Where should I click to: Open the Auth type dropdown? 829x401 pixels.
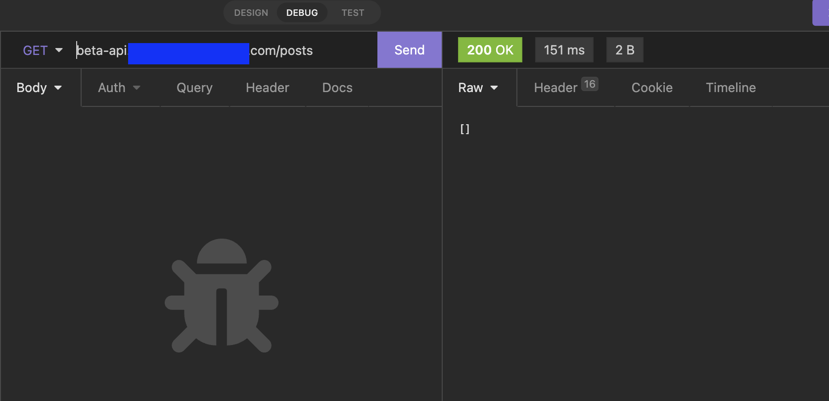[119, 88]
